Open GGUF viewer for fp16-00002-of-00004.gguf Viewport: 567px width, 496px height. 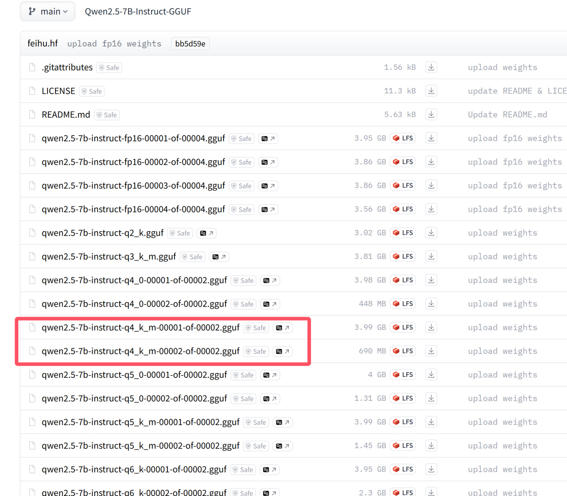tap(268, 163)
